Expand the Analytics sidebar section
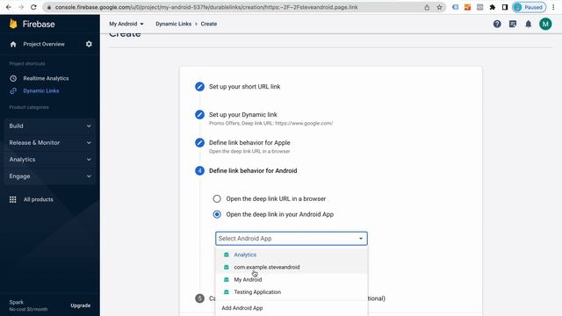562x316 pixels. point(50,160)
